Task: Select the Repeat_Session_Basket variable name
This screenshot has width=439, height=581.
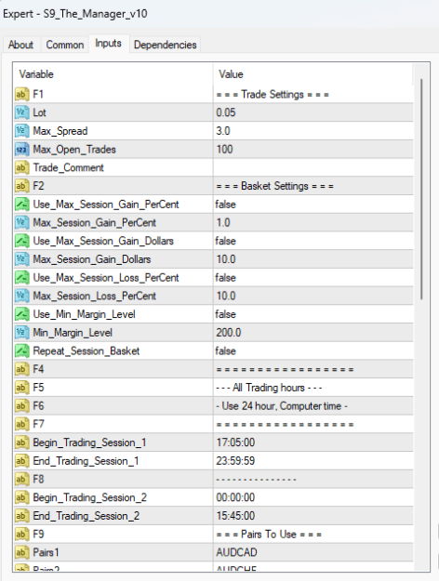Action: pos(86,350)
